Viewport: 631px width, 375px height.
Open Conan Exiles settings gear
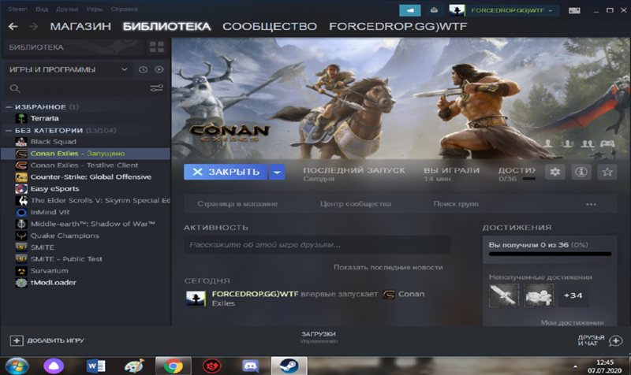pos(555,172)
